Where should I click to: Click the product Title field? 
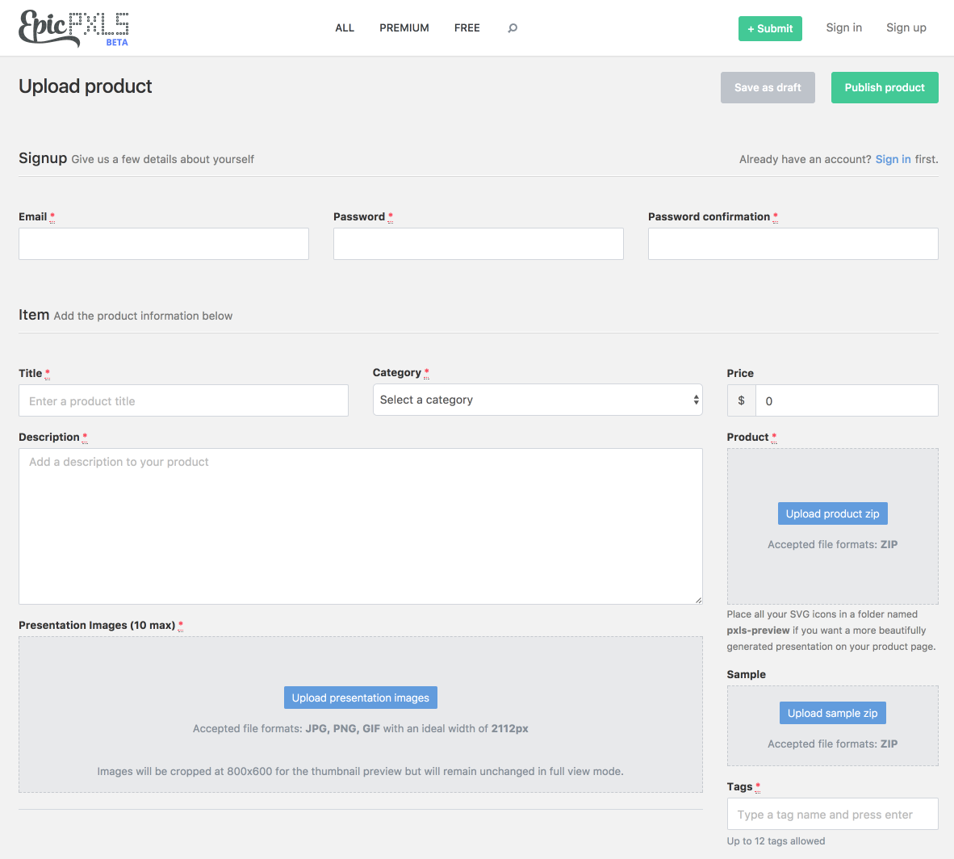[x=183, y=400]
